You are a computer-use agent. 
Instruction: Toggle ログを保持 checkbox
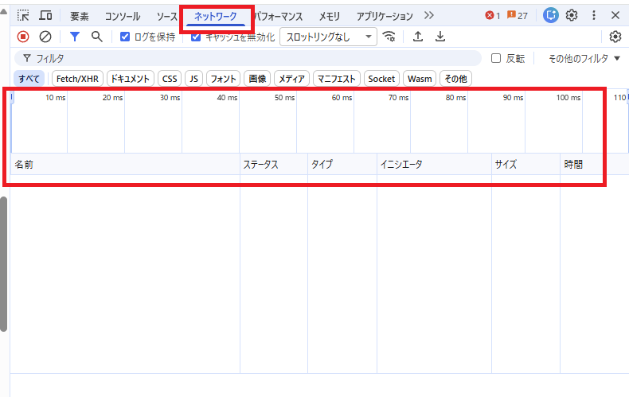pos(125,37)
